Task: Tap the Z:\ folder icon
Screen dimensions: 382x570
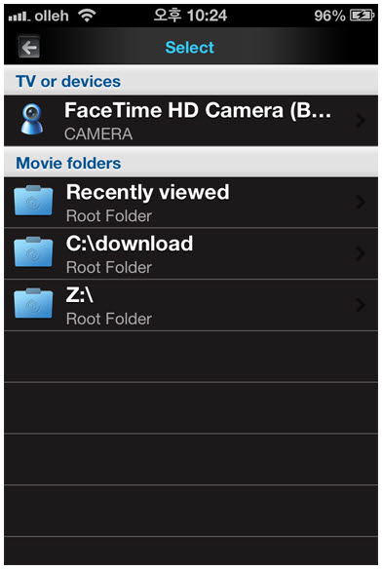Action: [x=33, y=304]
